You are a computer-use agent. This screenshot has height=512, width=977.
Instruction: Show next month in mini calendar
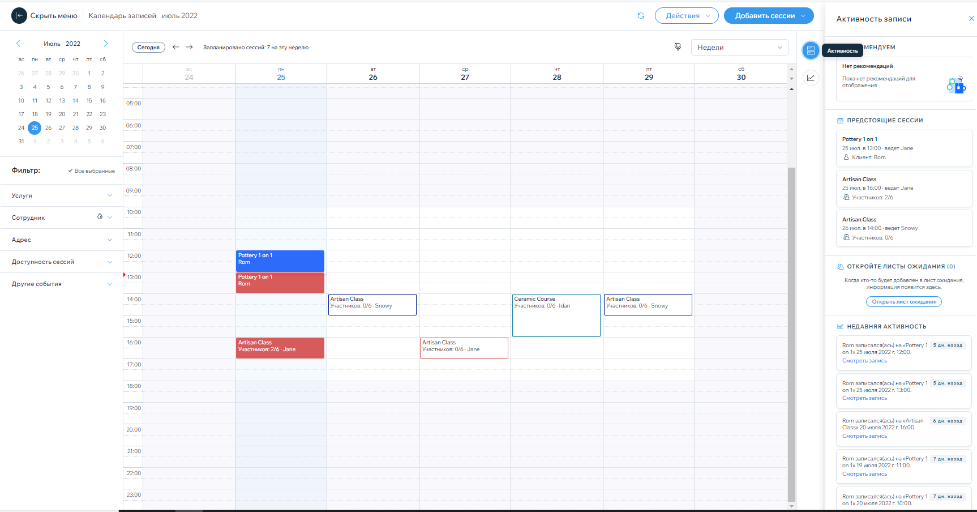coord(105,44)
